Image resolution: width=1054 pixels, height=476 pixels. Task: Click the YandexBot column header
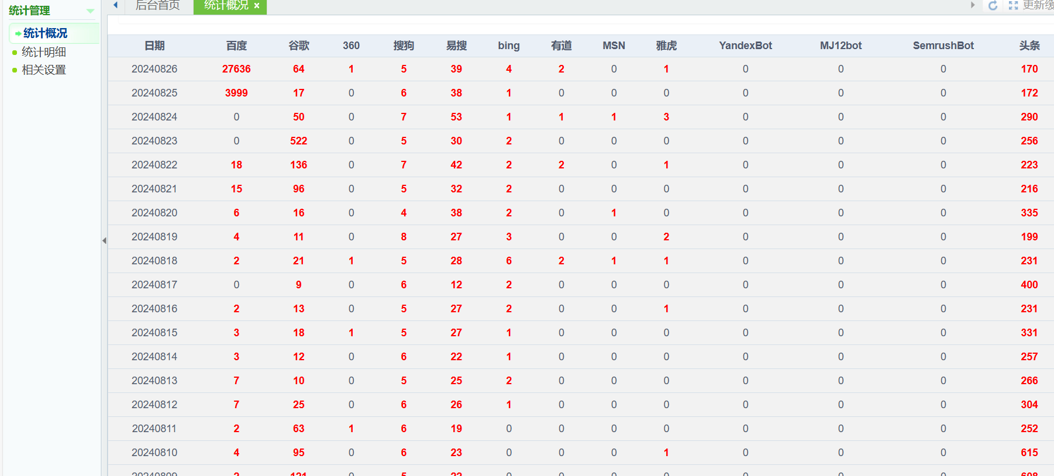tap(745, 46)
